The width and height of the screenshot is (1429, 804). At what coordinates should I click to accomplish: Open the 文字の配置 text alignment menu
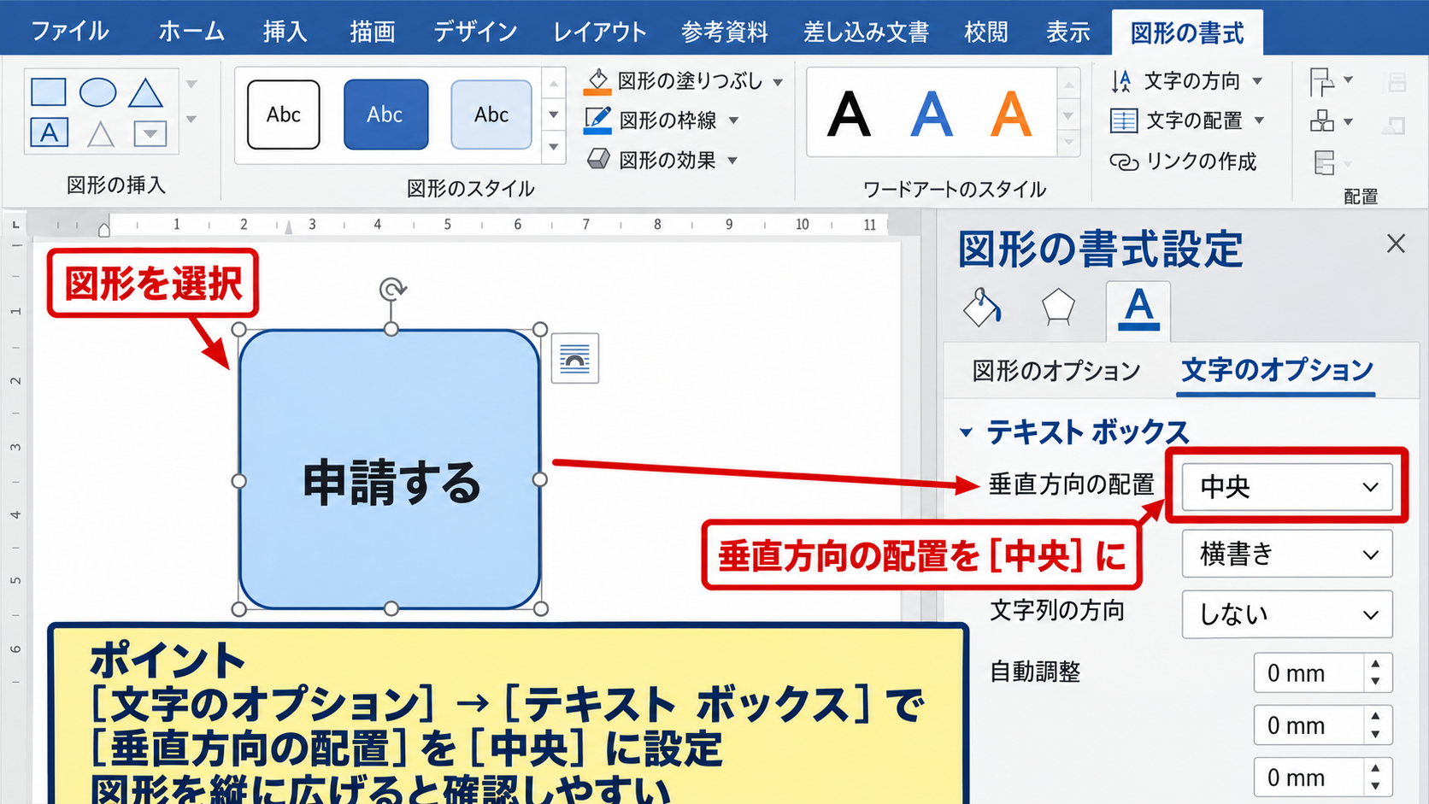pos(1187,120)
